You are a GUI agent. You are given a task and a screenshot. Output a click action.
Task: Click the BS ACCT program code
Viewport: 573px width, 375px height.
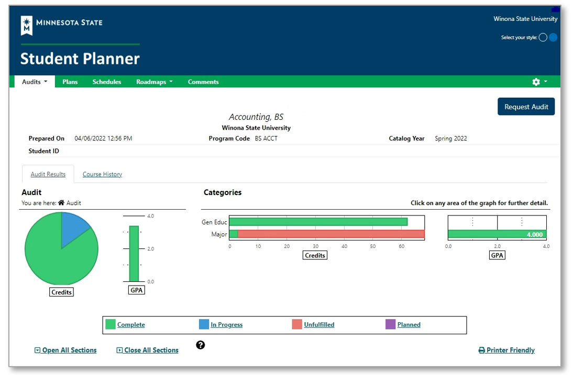click(x=266, y=138)
